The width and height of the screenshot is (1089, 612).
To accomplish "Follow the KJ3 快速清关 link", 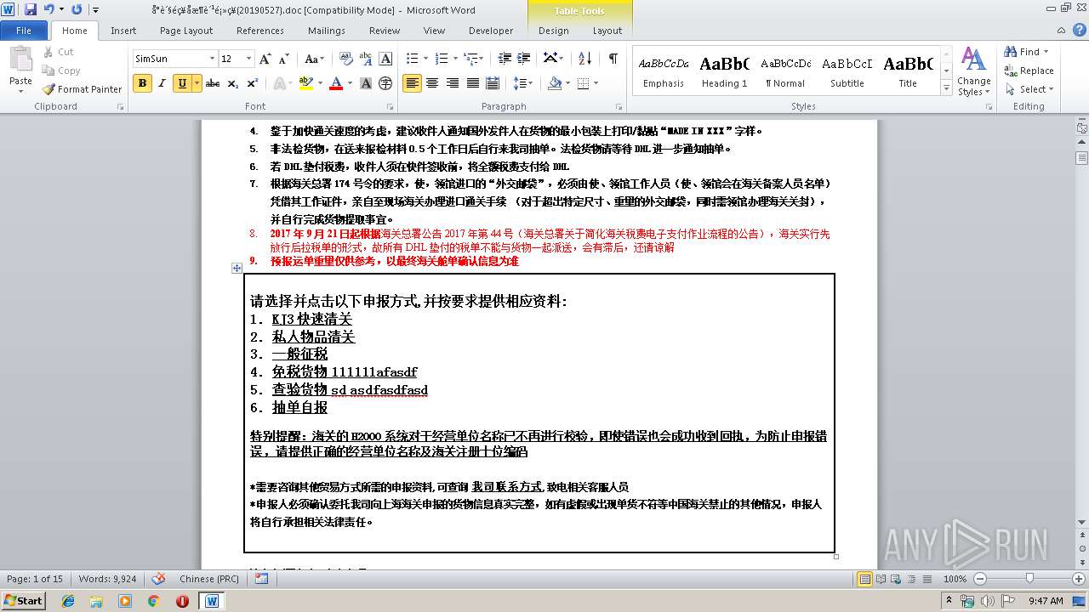I will [x=312, y=320].
